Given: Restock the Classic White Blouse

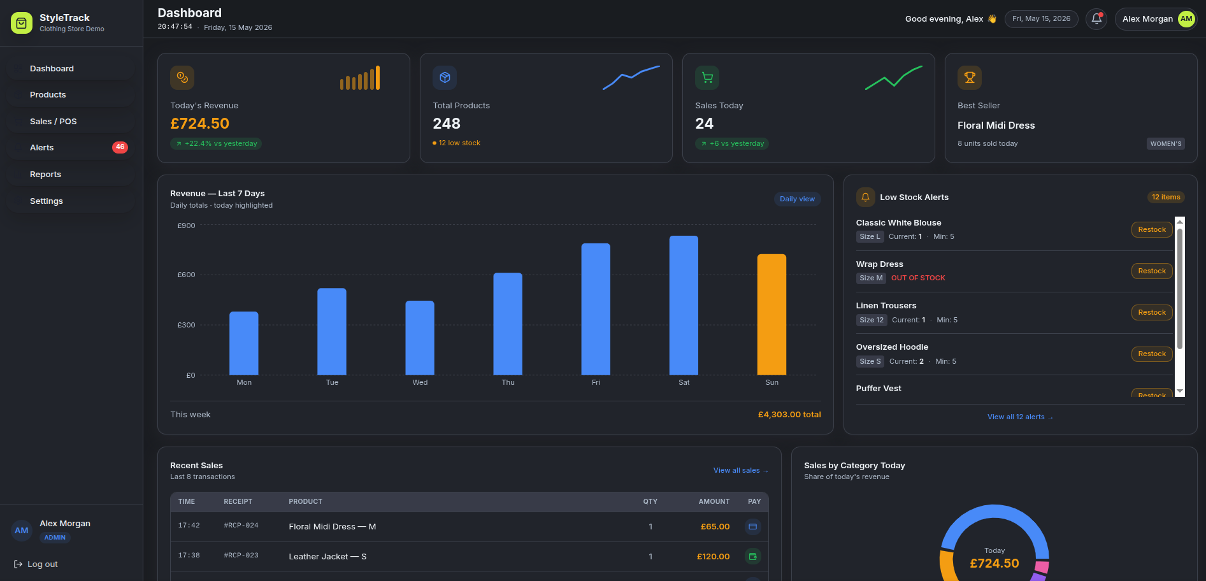Looking at the screenshot, I should 1152,229.
